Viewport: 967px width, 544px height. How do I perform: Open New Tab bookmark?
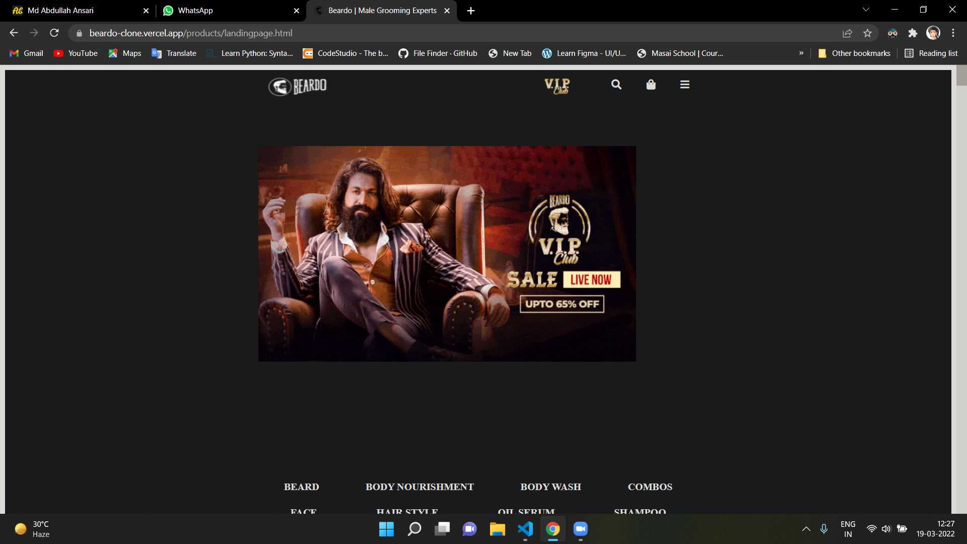point(510,53)
